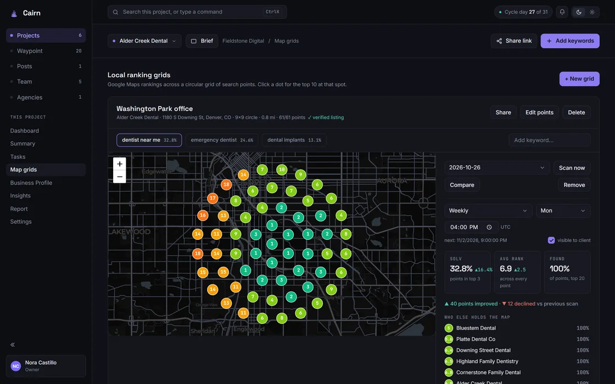Open the Mon weekday dropdown

pos(563,211)
